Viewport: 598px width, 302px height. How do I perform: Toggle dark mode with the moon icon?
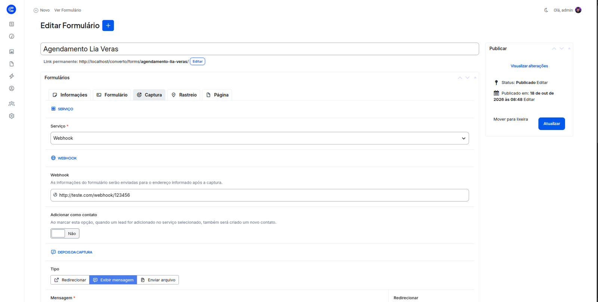(x=546, y=10)
